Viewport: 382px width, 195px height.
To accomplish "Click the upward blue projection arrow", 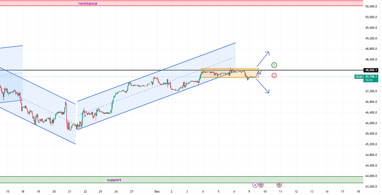I will coord(263,59).
